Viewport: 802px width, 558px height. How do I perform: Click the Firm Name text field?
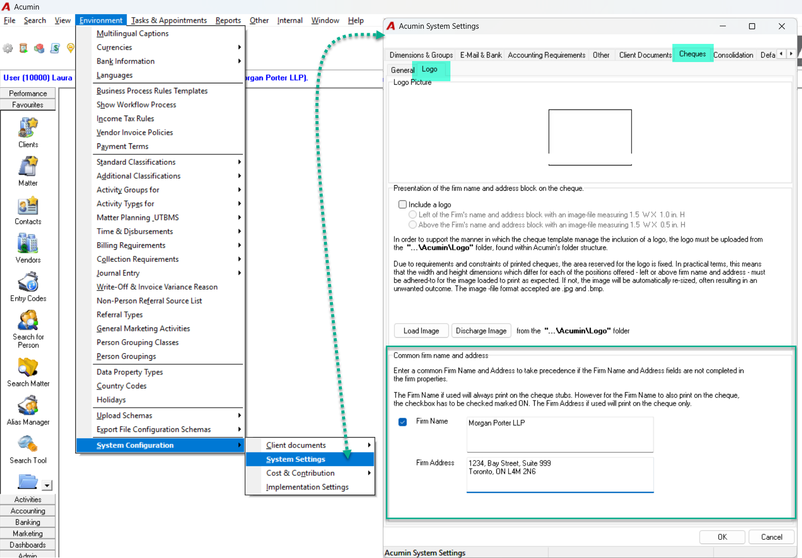[560, 434]
